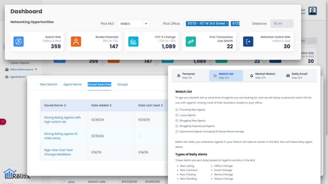Select the Retention Switch Risk exit icon

coord(248,42)
